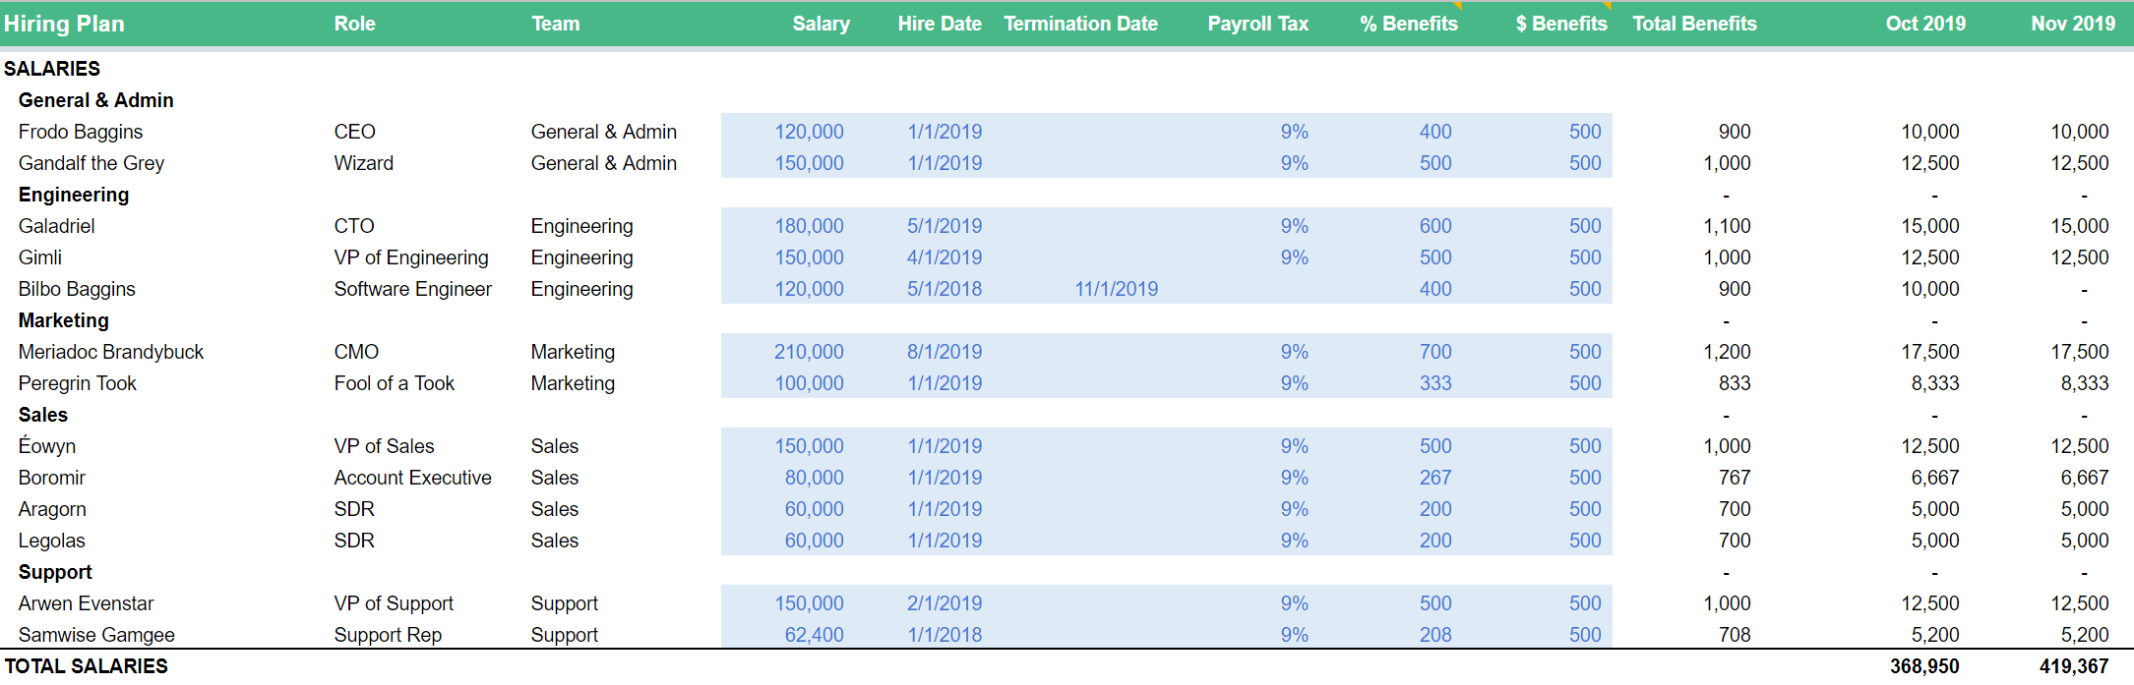Click Peregrin Took's % Benefits value 333

(1435, 383)
